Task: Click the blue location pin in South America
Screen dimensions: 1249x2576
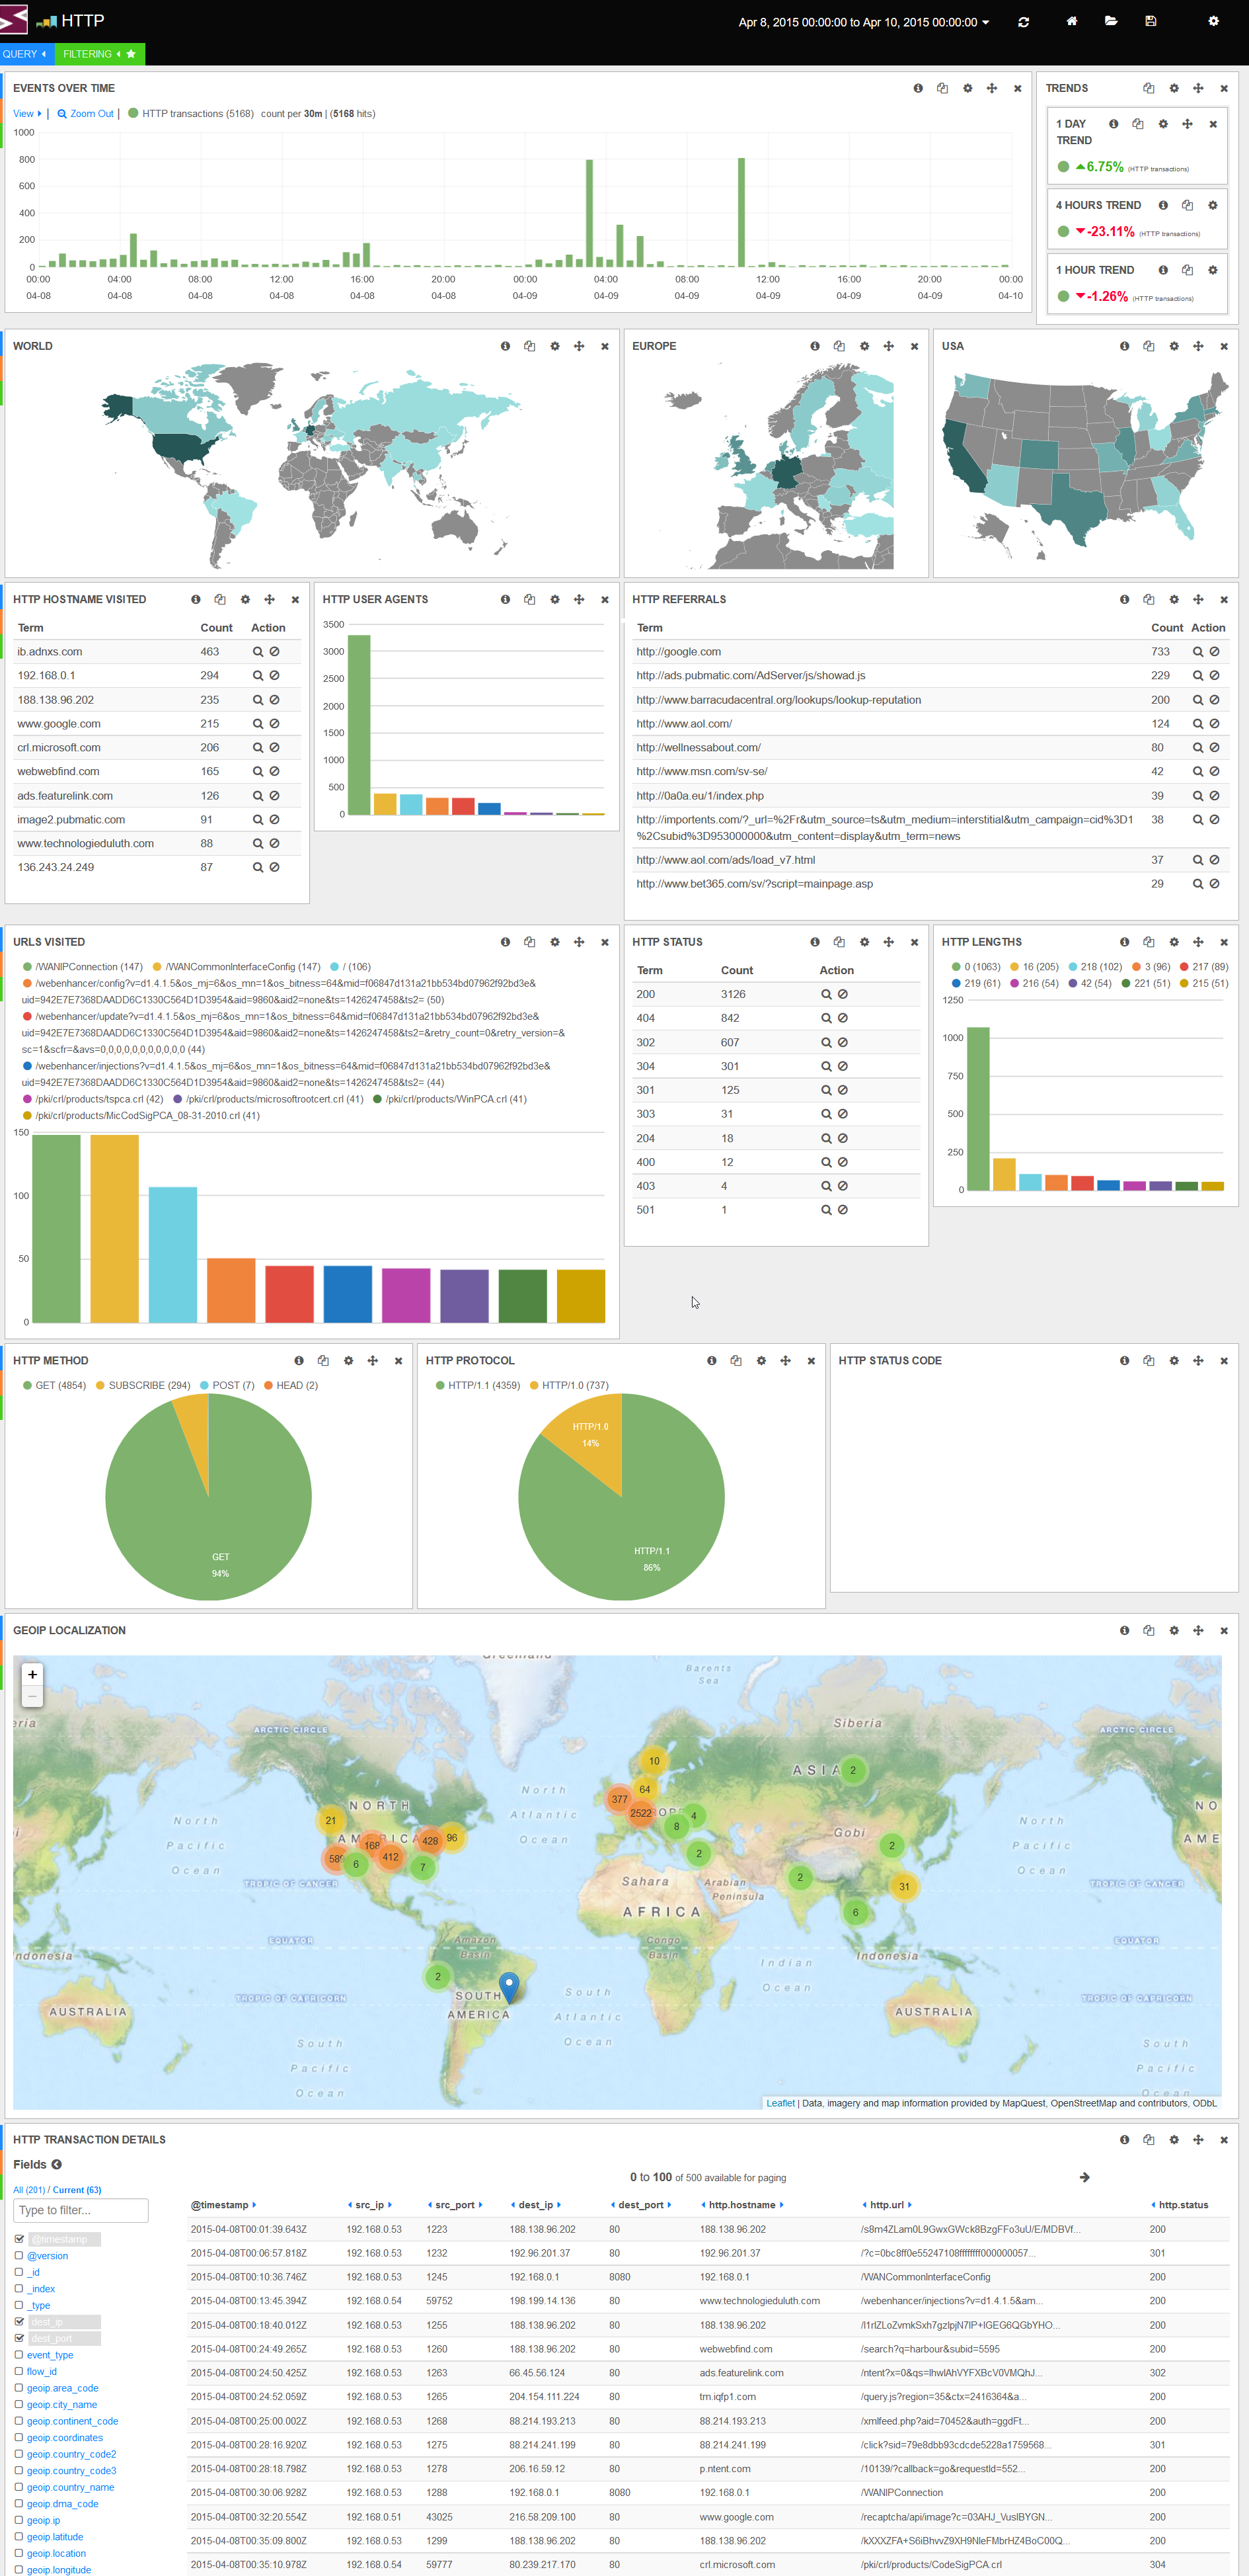Action: (509, 1987)
